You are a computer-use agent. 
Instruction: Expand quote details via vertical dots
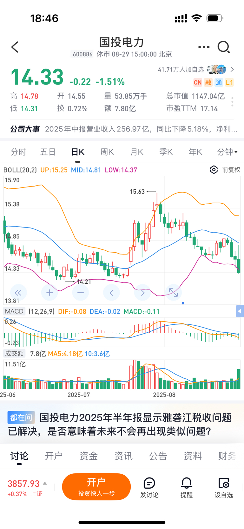[x=233, y=102]
